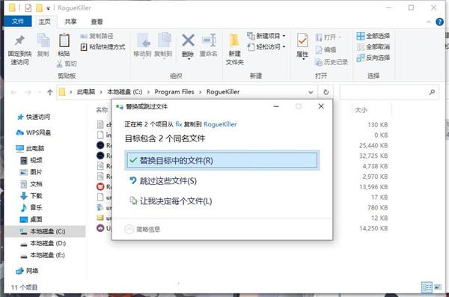Viewport: 449px width, 297px height.
Task: Click the Paste clipboard icon
Action: pyautogui.click(x=64, y=40)
